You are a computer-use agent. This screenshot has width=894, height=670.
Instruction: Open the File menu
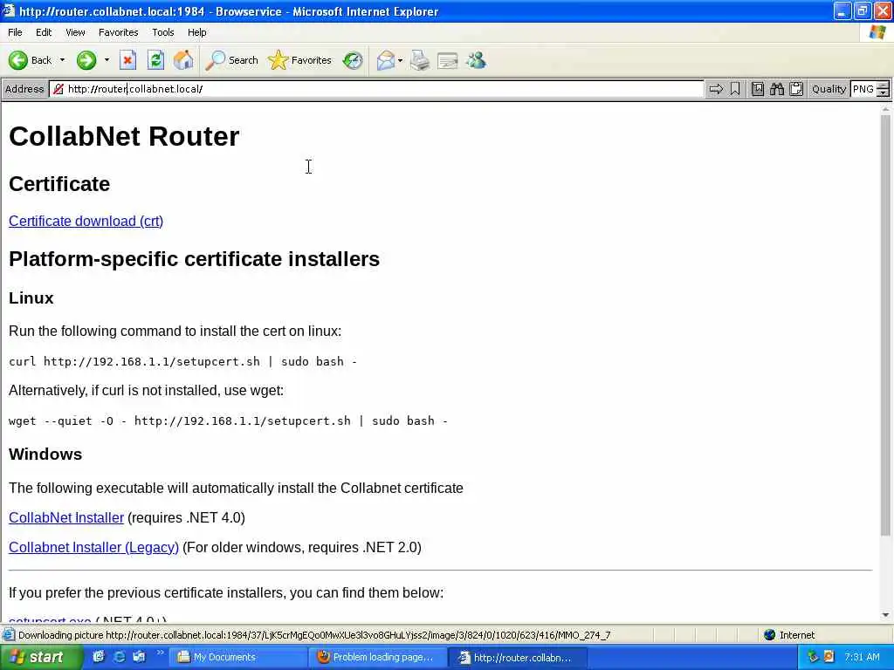pyautogui.click(x=15, y=32)
